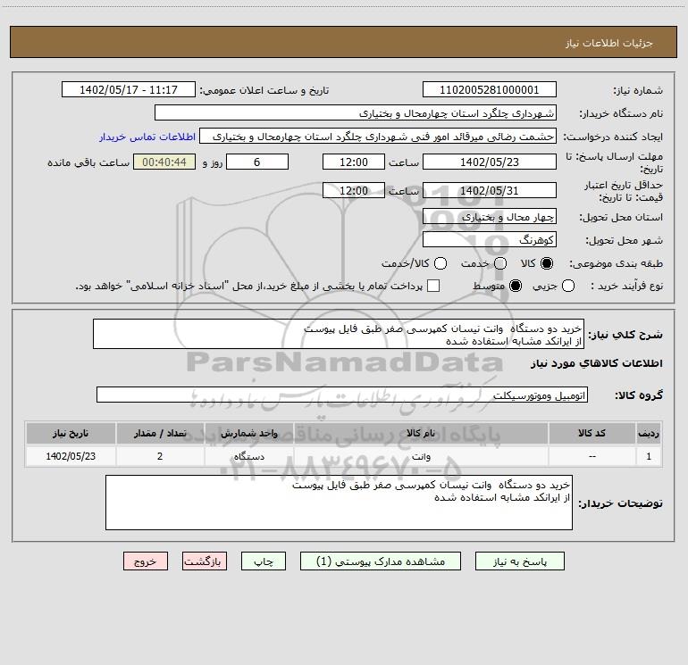Click the تاریخ نیاز column header

pyautogui.click(x=71, y=434)
